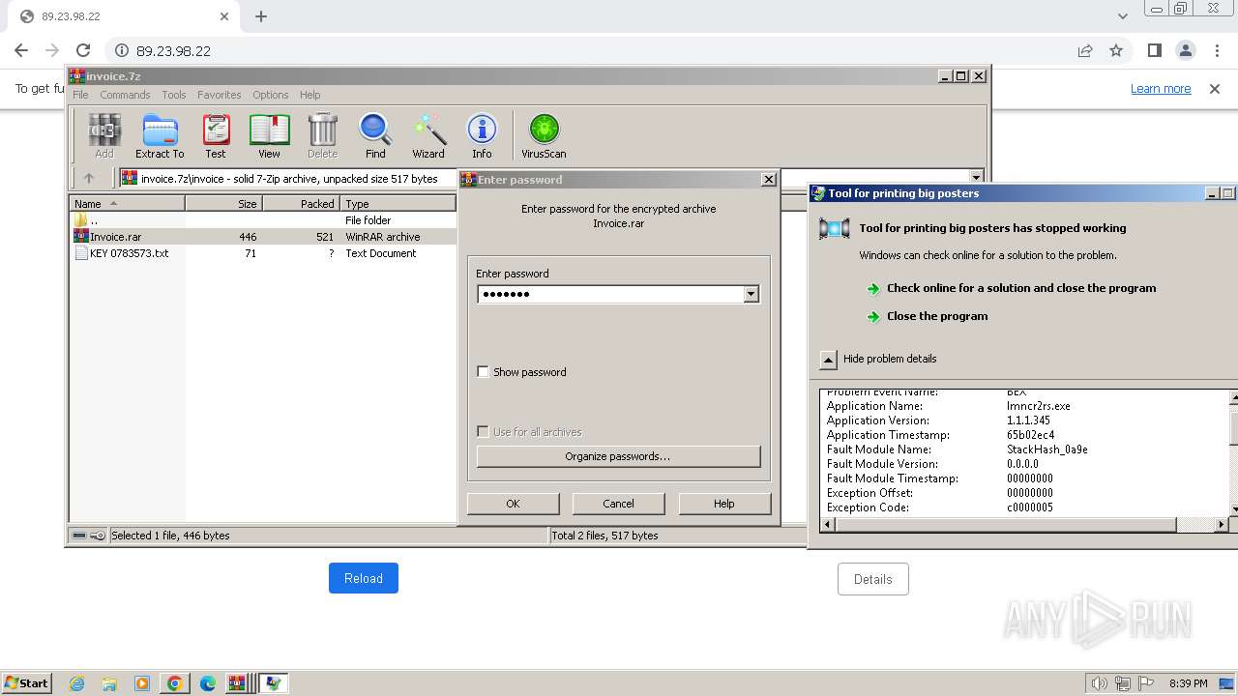Toggle Chrome side panel icon
The width and height of the screenshot is (1238, 696).
coord(1154,50)
